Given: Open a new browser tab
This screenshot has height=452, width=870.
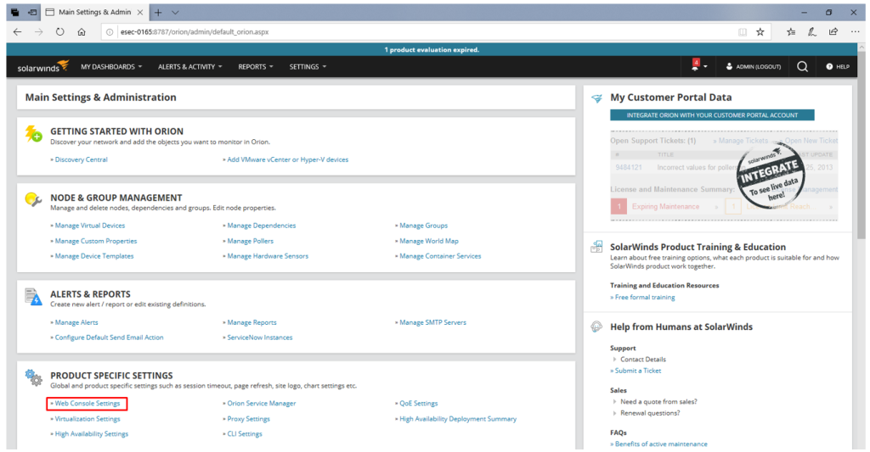Looking at the screenshot, I should tap(158, 12).
